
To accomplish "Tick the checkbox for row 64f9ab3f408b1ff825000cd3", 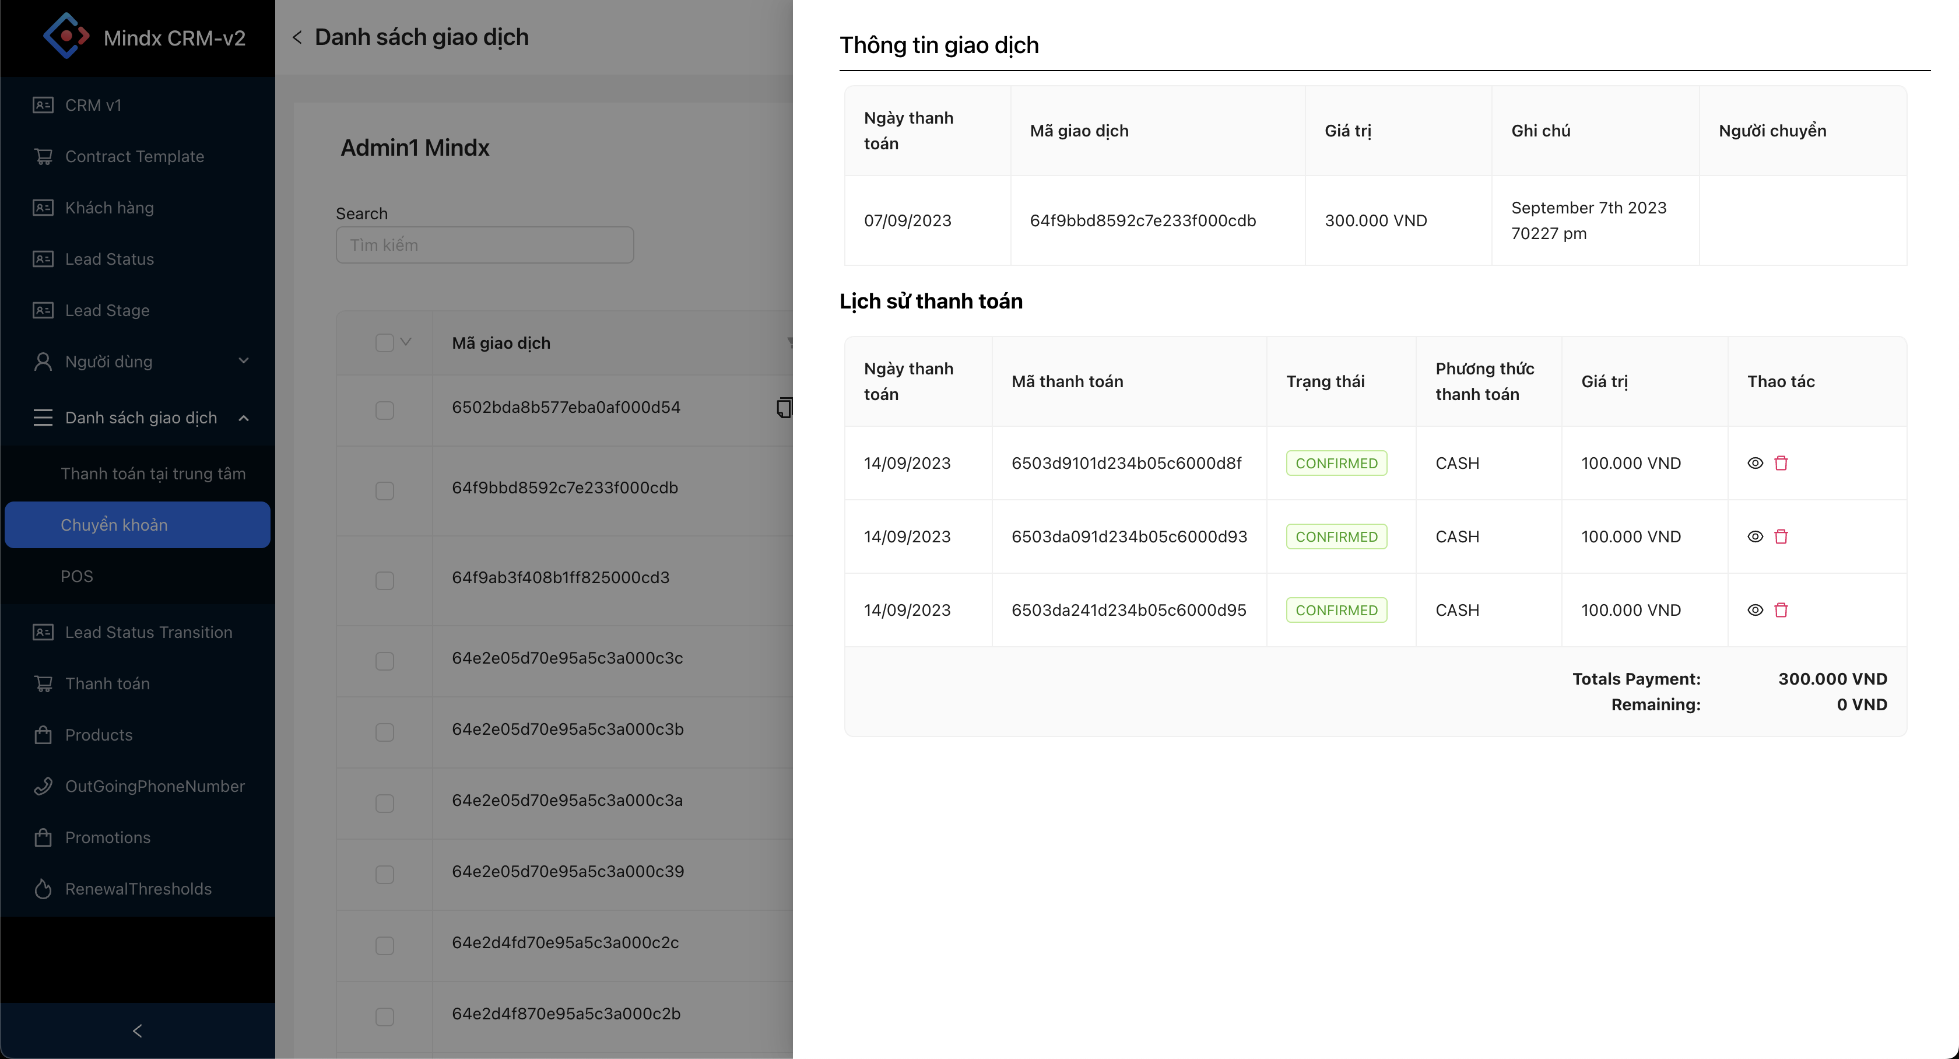I will coord(385,580).
